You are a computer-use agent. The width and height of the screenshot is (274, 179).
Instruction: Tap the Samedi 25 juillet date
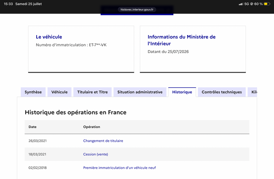coord(28,4)
